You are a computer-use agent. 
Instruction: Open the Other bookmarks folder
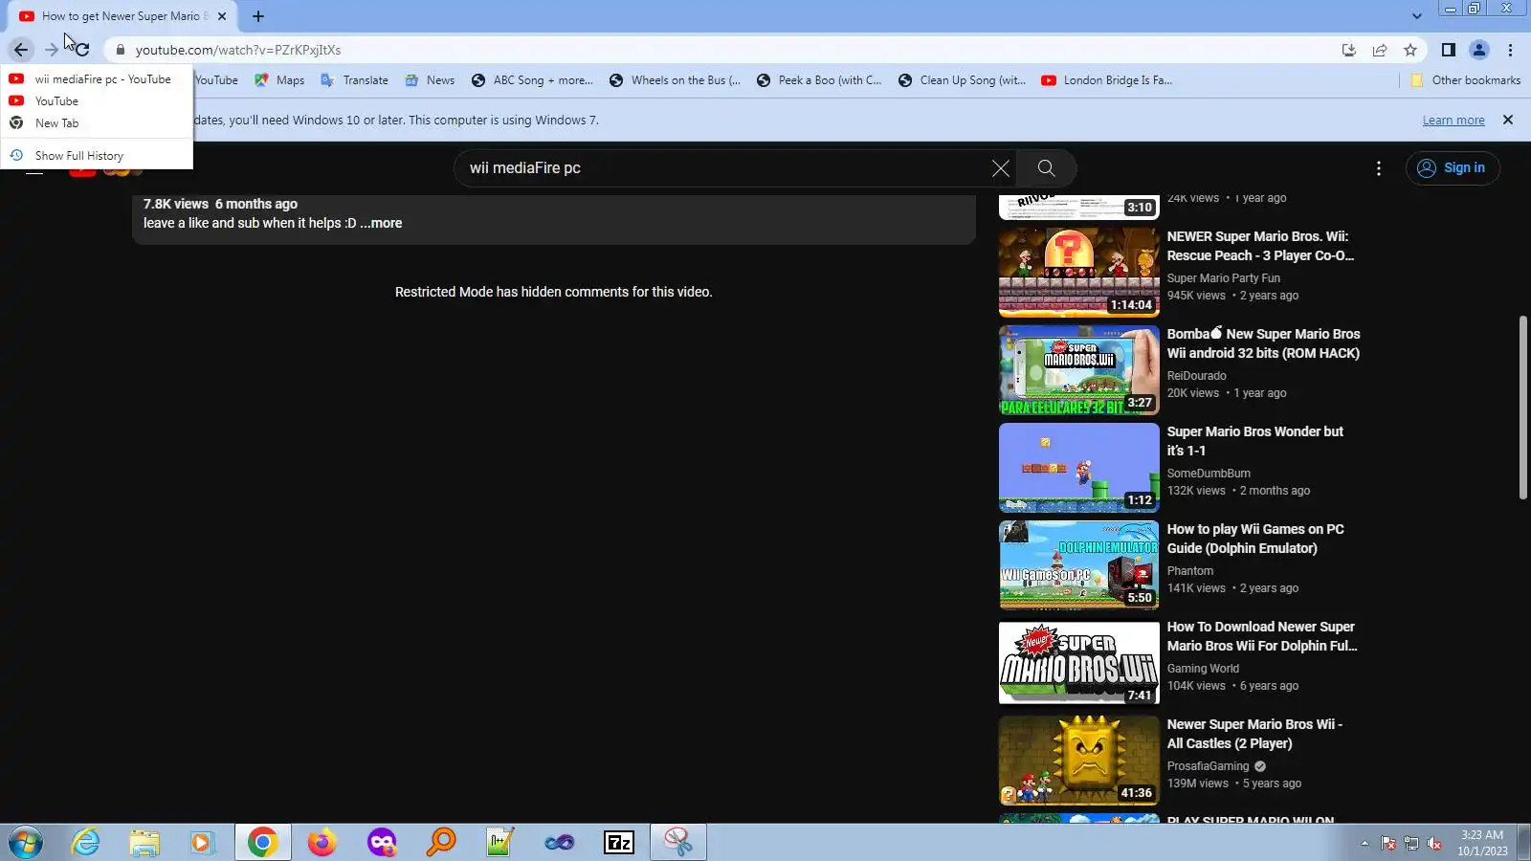(x=1466, y=80)
